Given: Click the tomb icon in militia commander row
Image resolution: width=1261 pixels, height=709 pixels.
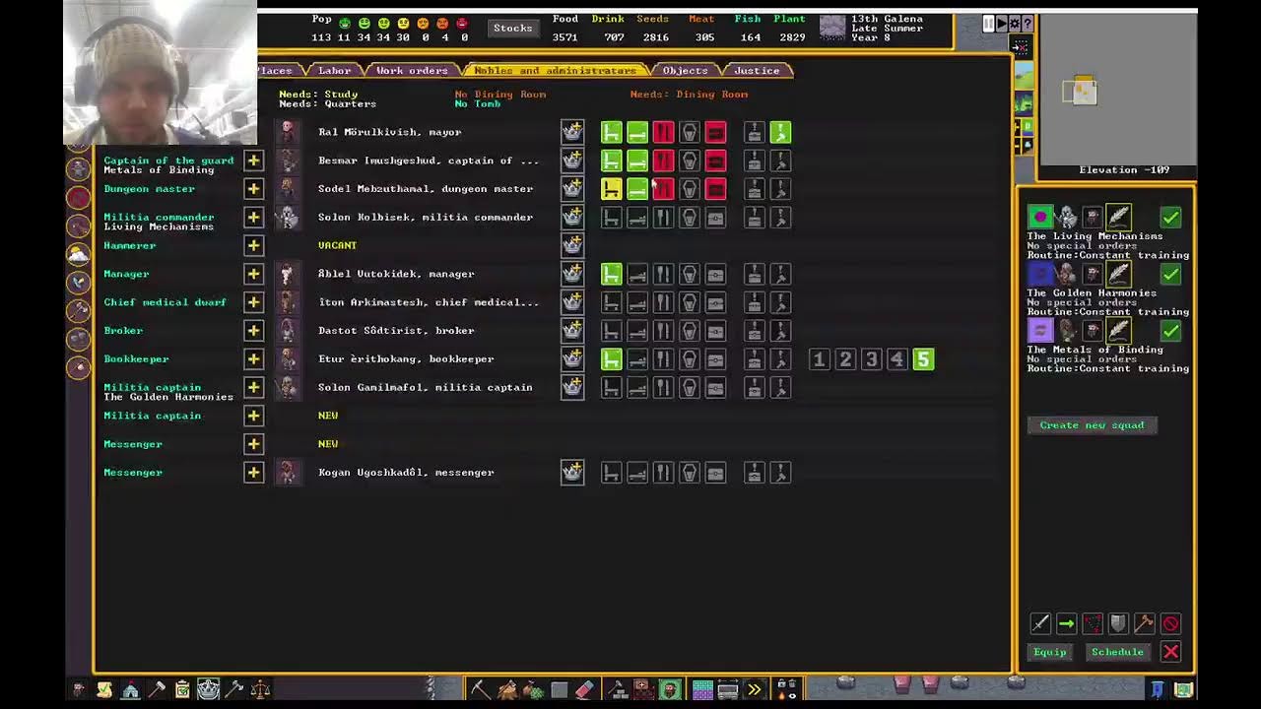Looking at the screenshot, I should point(690,217).
